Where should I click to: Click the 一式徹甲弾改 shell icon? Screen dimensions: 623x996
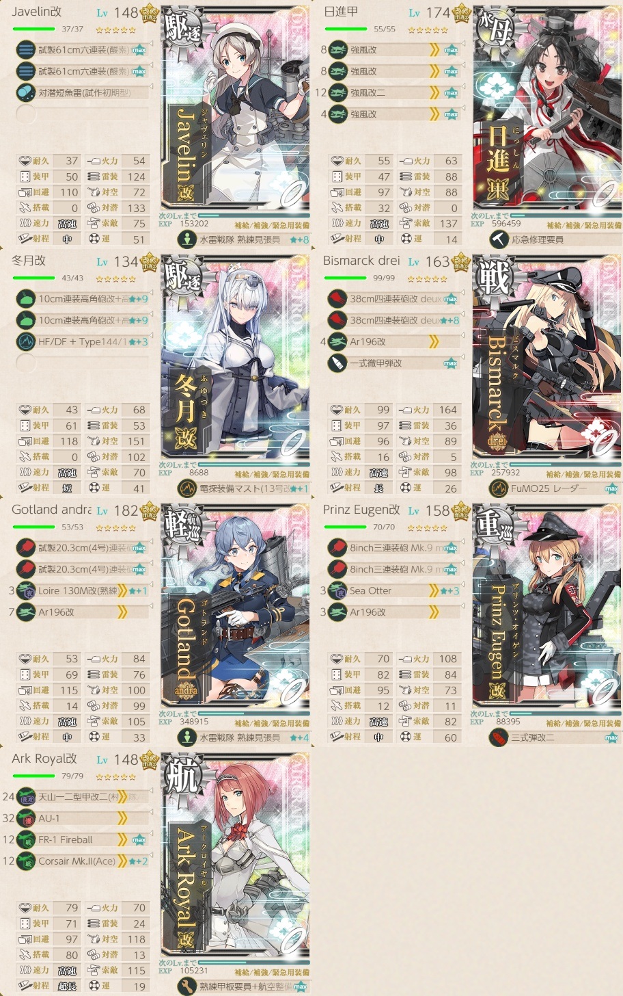337,363
